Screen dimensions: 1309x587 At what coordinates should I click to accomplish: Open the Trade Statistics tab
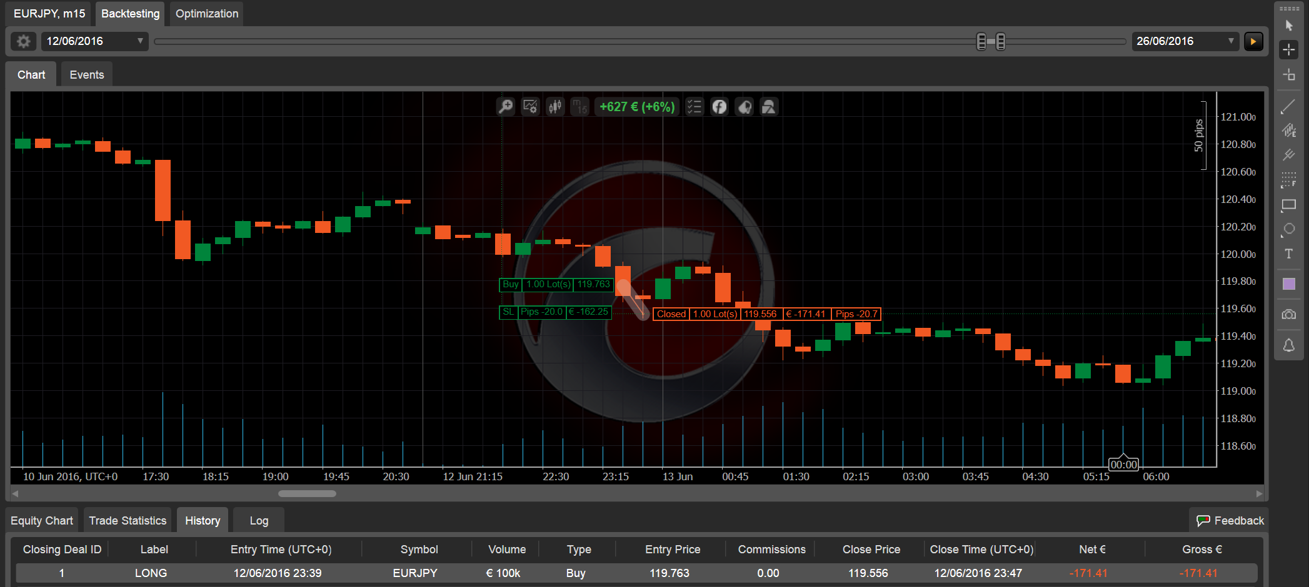pyautogui.click(x=128, y=521)
